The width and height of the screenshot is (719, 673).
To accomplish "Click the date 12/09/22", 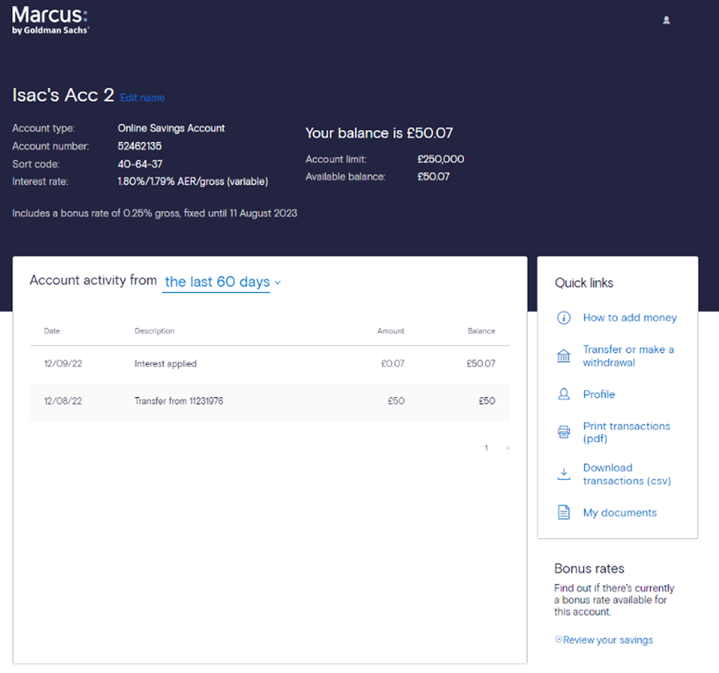I will 63,363.
